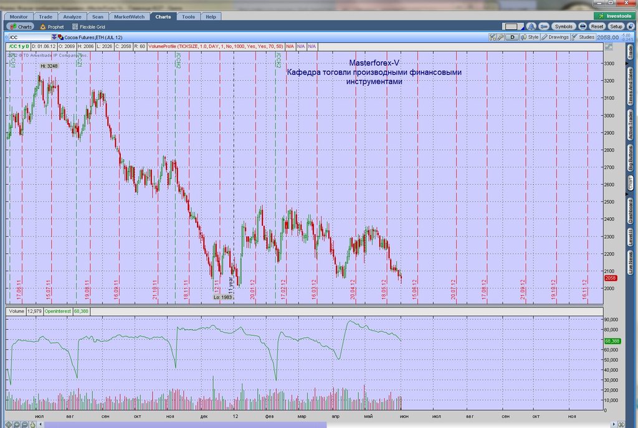This screenshot has height=428, width=638.
Task: Click the /CC 1 y D chart label
Action: (x=19, y=46)
